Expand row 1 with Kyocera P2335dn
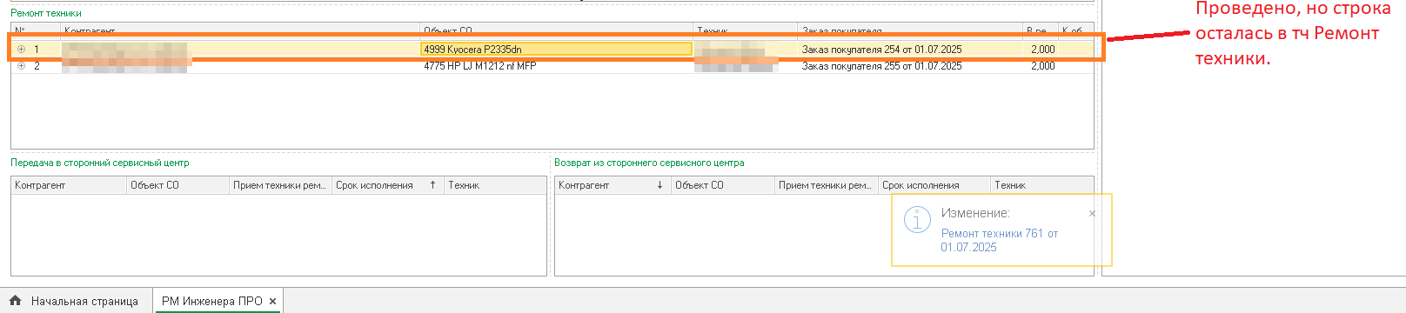This screenshot has height=313, width=1406. point(21,50)
